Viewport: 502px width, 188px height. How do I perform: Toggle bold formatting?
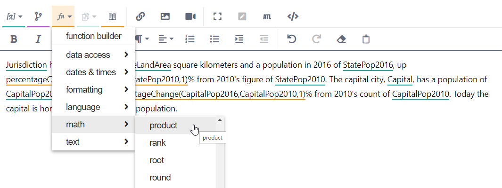tap(14, 39)
